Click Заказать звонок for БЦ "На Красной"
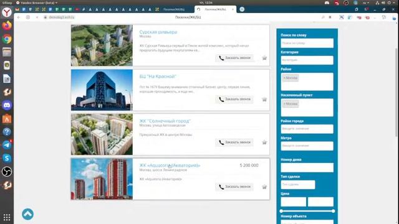The width and height of the screenshot is (399, 224). click(234, 99)
